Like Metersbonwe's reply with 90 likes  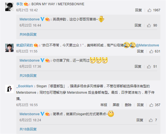coord(149,25)
